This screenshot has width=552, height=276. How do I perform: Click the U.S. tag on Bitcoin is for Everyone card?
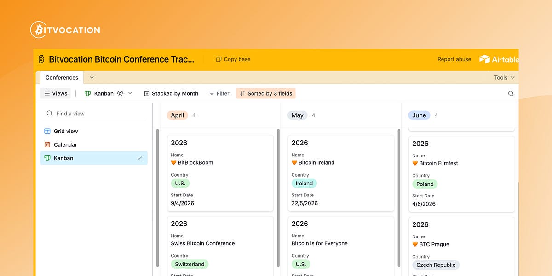301,264
